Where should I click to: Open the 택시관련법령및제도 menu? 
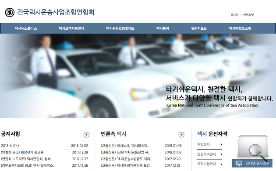[120, 28]
